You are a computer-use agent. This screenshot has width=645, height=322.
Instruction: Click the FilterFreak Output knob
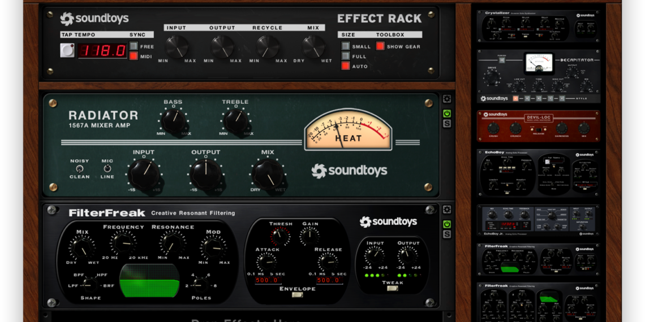(x=407, y=255)
